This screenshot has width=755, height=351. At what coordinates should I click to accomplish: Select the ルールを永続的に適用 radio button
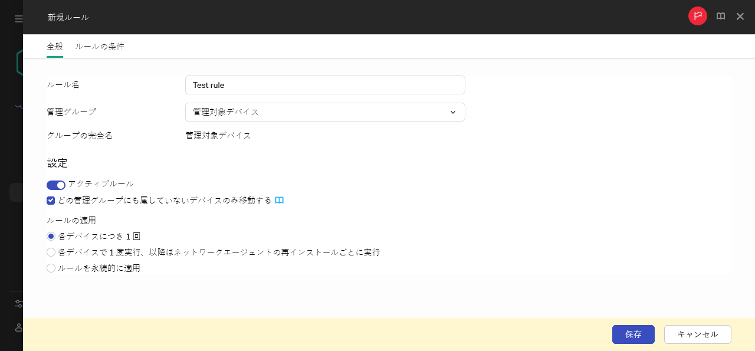pos(51,268)
